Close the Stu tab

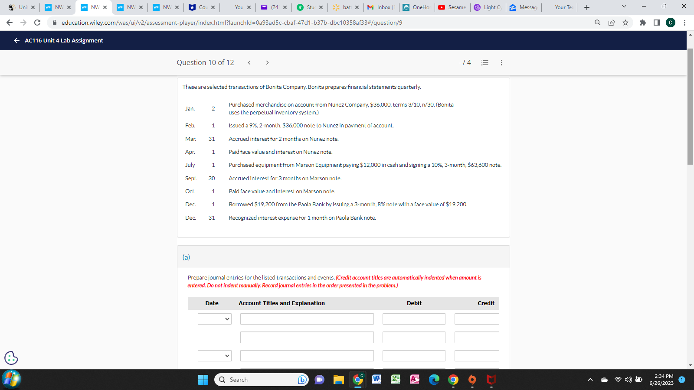point(321,7)
